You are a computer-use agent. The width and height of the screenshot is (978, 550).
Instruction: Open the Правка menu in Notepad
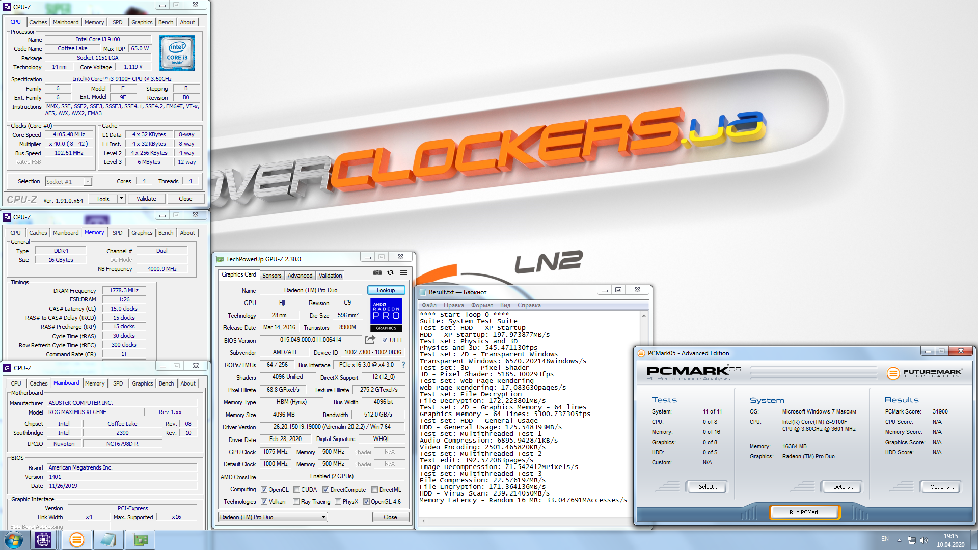(454, 305)
